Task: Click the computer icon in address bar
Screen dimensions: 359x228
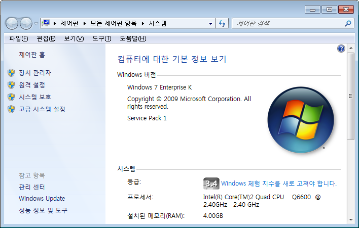Action: (x=46, y=23)
